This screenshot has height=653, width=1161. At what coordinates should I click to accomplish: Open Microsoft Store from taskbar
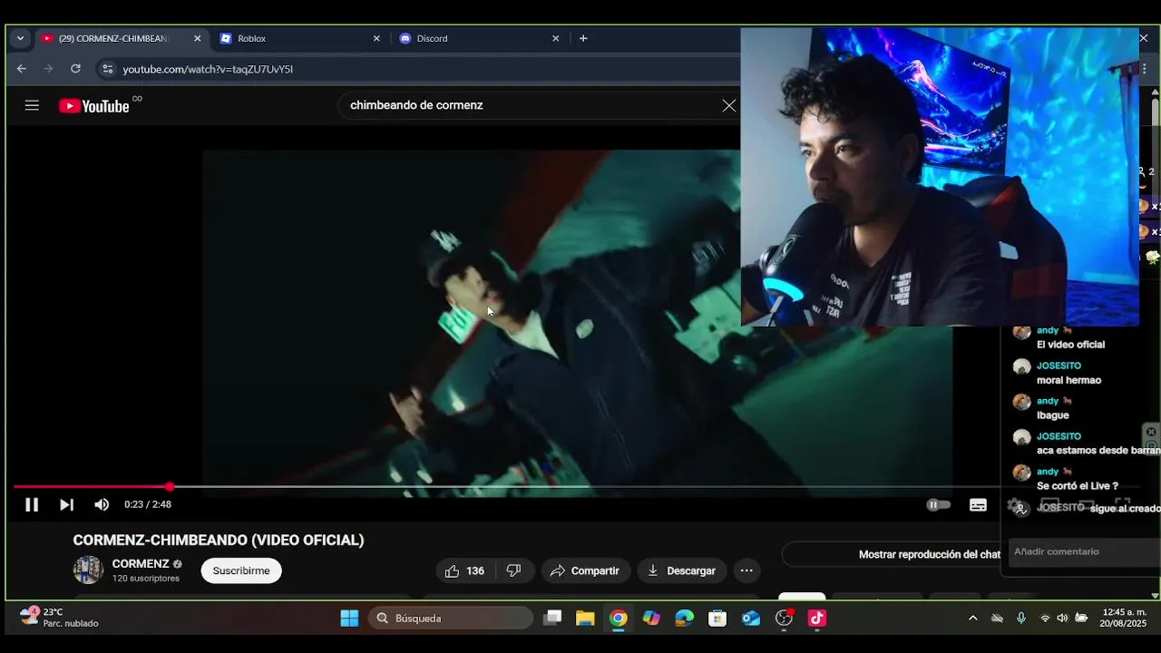pyautogui.click(x=717, y=619)
